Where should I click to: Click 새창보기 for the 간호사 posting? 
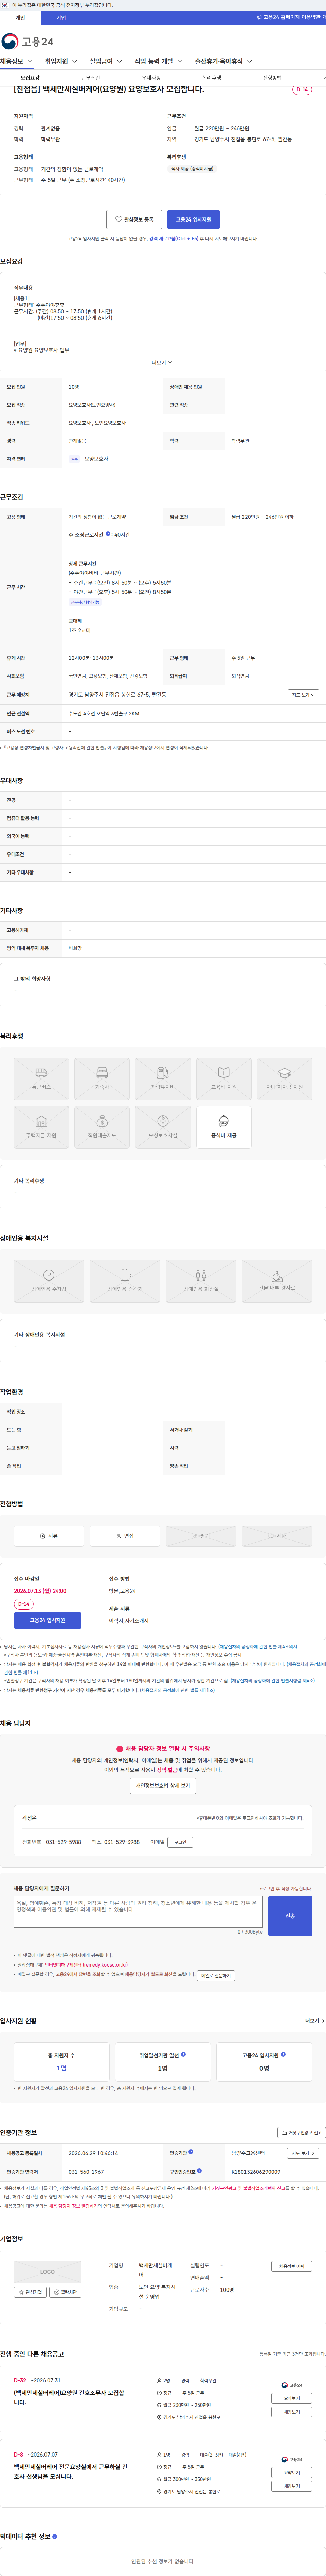291,2486
